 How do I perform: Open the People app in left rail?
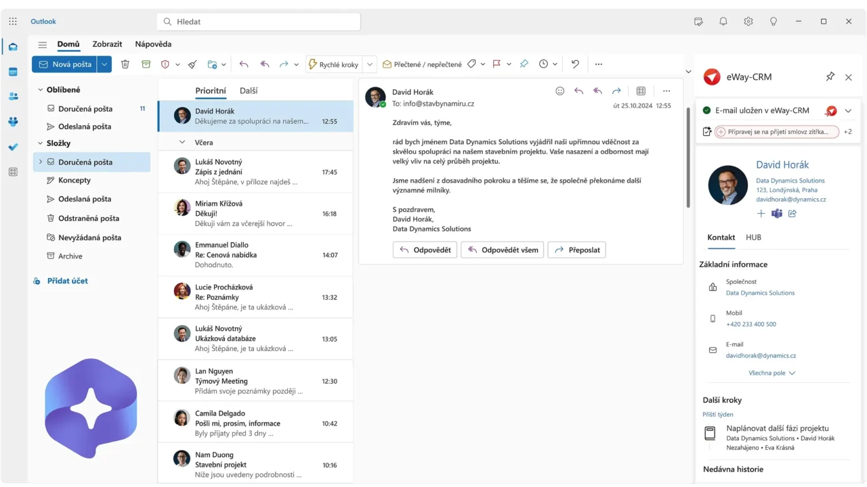click(x=13, y=96)
